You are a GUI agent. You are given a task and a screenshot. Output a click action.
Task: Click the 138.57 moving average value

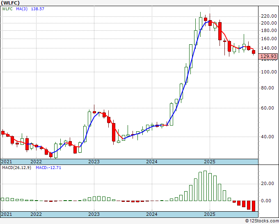[x=38, y=9]
